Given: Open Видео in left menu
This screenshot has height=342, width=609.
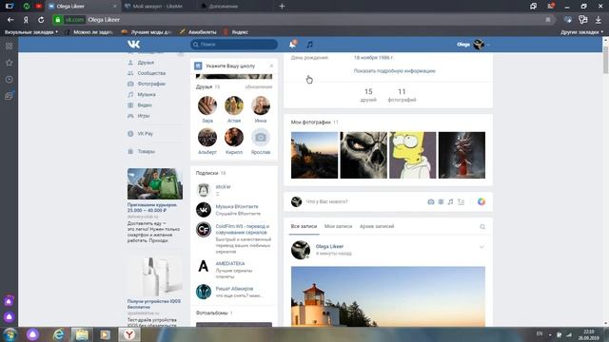Looking at the screenshot, I should point(145,105).
